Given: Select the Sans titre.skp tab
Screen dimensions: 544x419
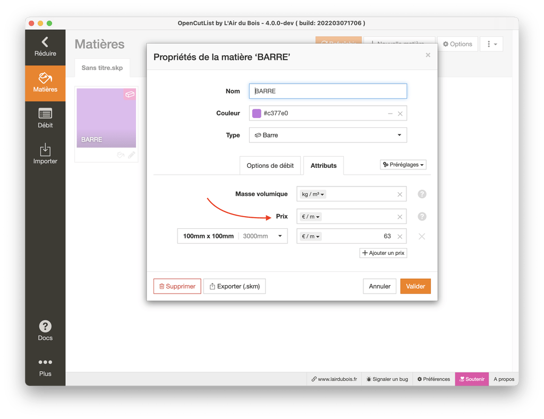Looking at the screenshot, I should click(x=102, y=68).
